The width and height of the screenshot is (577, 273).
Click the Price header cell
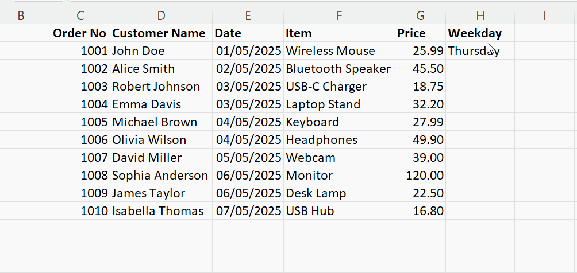pos(420,33)
